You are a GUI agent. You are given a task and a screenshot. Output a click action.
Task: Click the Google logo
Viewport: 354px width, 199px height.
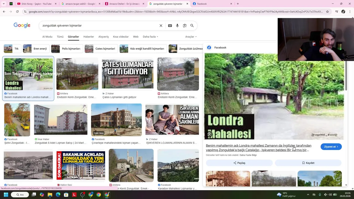(22, 25)
